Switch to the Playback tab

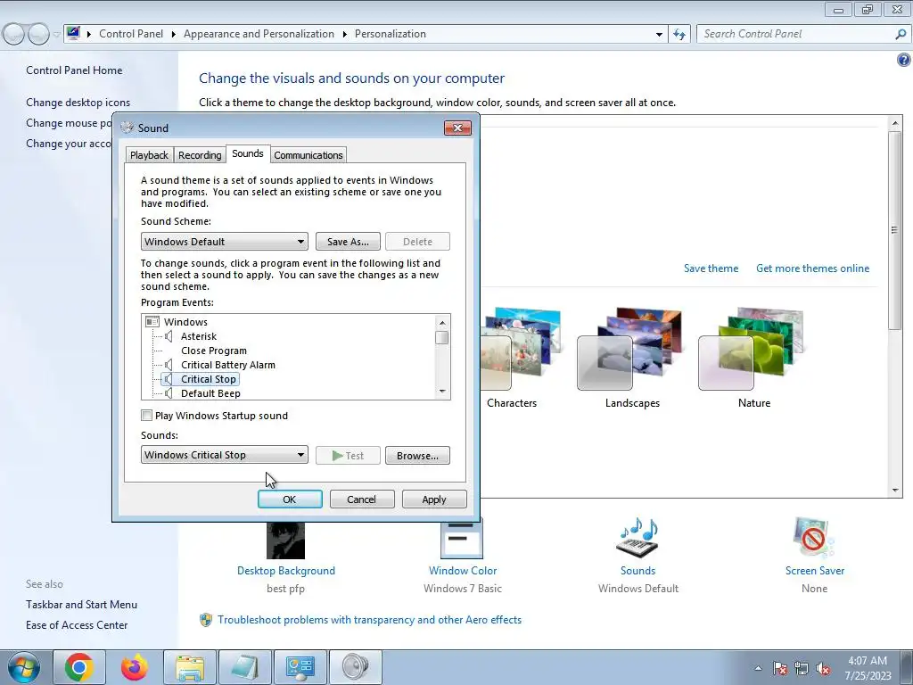coord(149,155)
